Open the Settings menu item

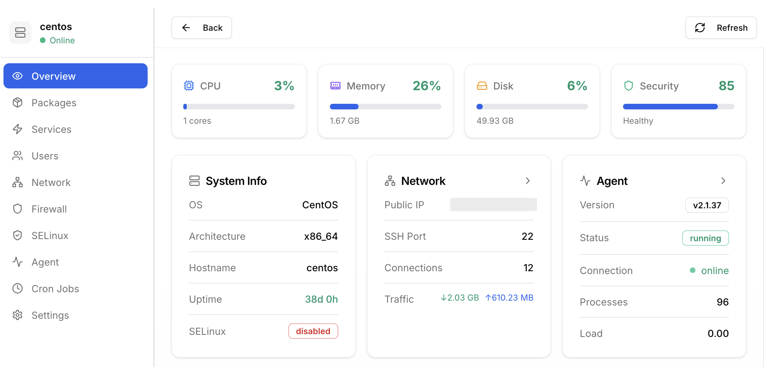pos(50,315)
